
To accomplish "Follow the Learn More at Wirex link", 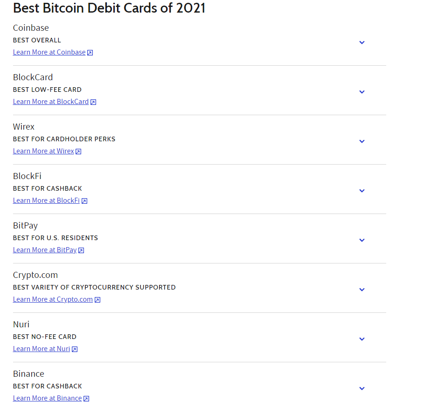I will pos(43,151).
